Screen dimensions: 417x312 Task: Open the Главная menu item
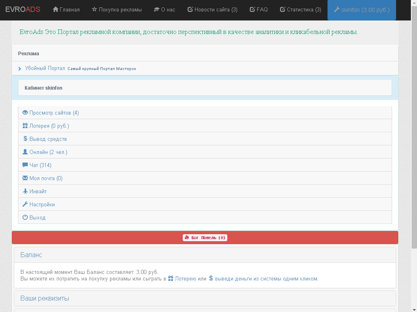[x=66, y=10]
